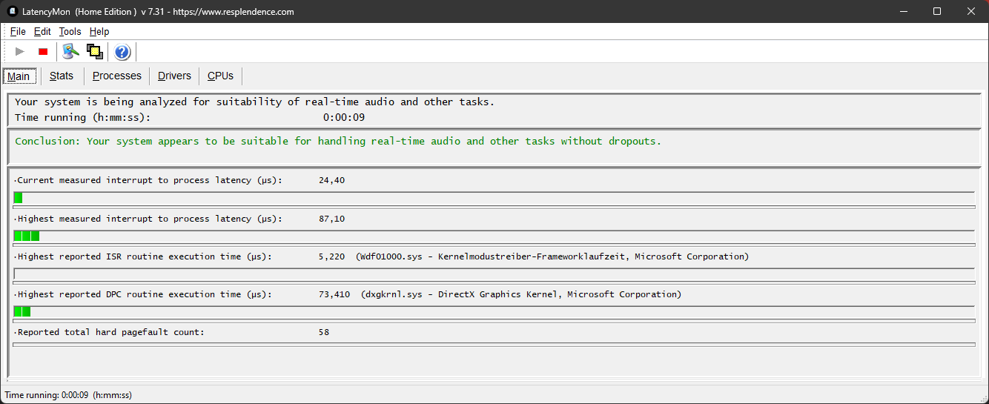This screenshot has height=404, width=989.
Task: Open the Help menu
Action: 99,31
